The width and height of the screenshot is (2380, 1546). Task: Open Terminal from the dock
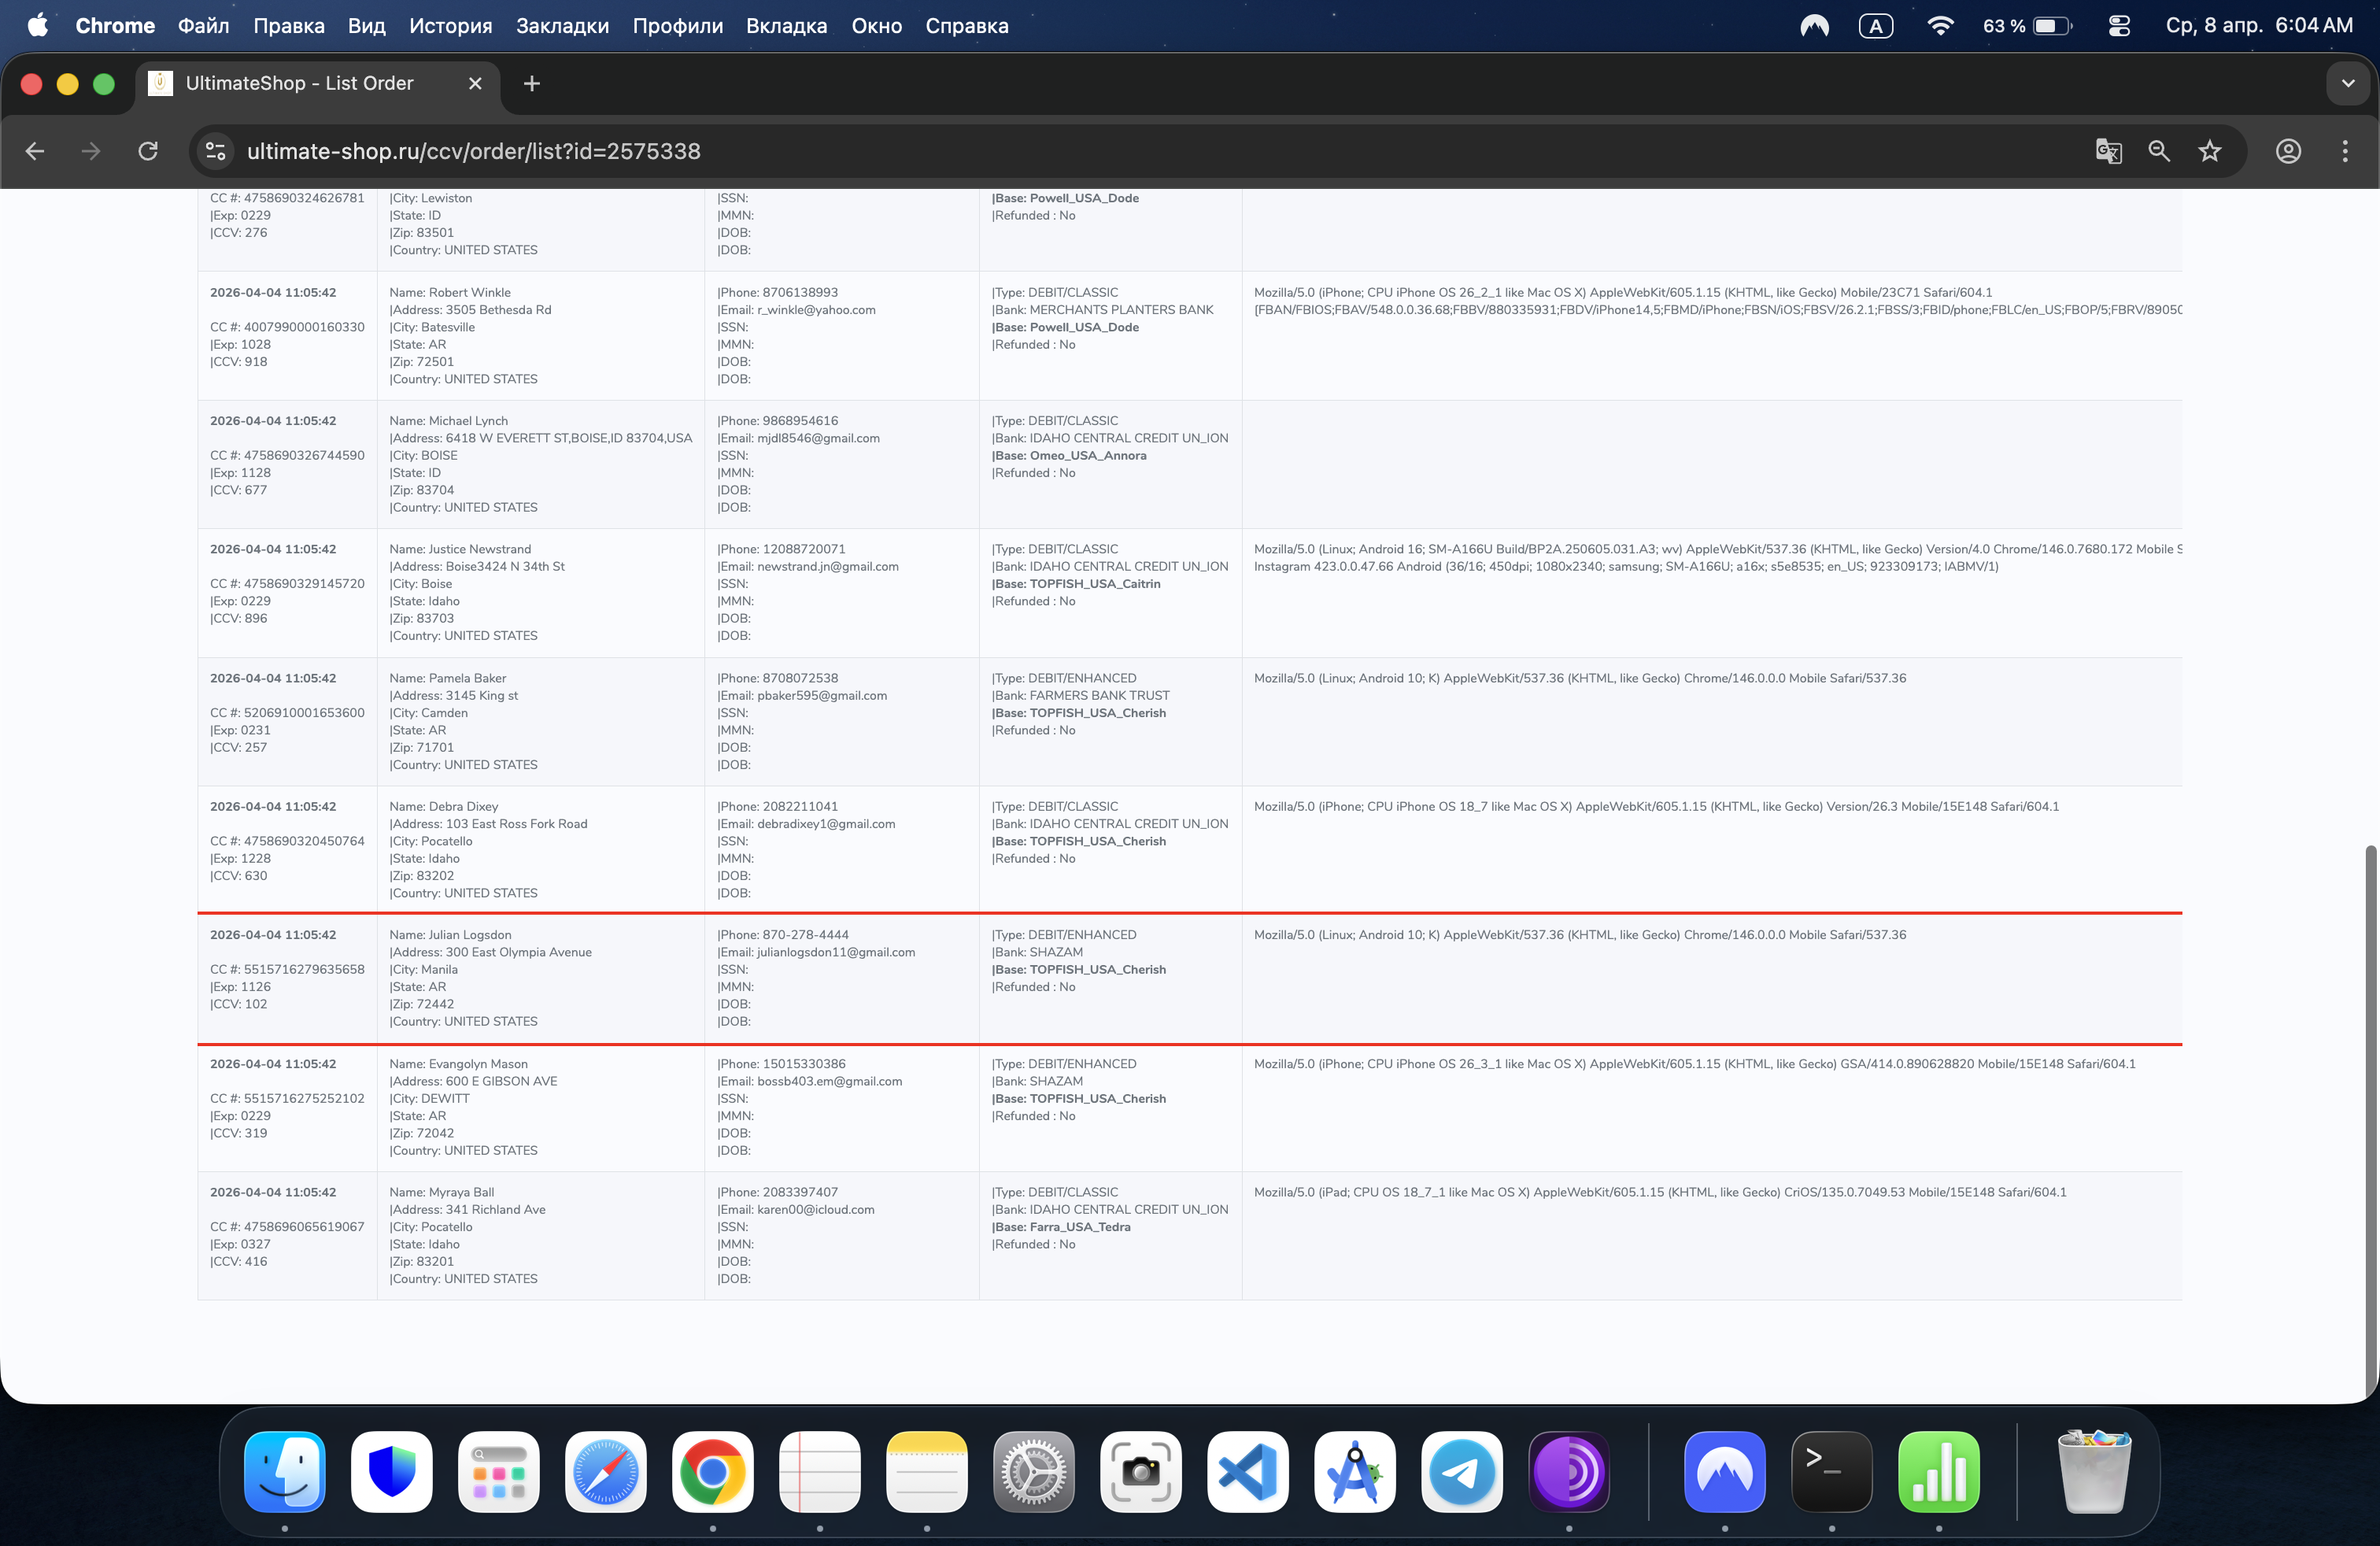click(x=1830, y=1471)
